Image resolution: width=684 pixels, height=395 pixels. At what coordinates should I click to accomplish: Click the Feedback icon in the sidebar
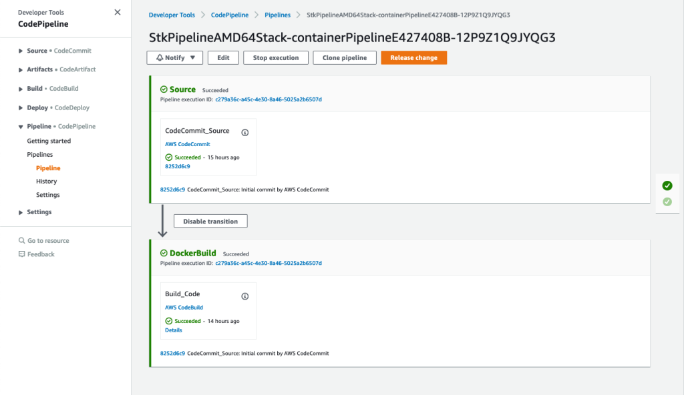(x=23, y=254)
